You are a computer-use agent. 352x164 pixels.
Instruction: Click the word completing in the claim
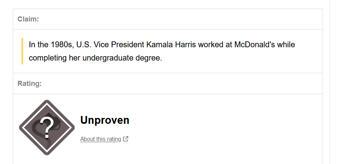(x=48, y=58)
